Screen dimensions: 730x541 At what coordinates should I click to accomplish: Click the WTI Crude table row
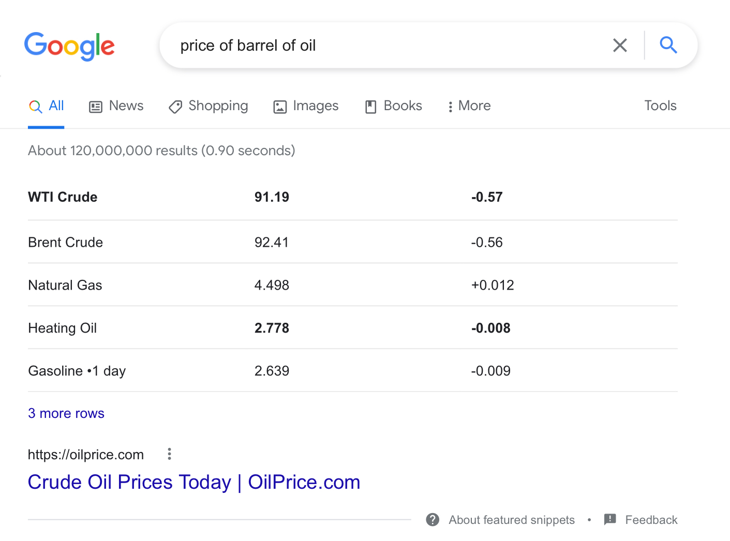coord(63,197)
